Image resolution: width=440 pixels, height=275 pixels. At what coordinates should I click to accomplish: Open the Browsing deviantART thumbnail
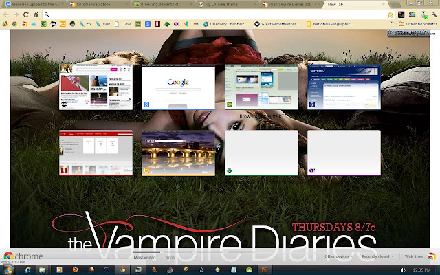(x=261, y=87)
